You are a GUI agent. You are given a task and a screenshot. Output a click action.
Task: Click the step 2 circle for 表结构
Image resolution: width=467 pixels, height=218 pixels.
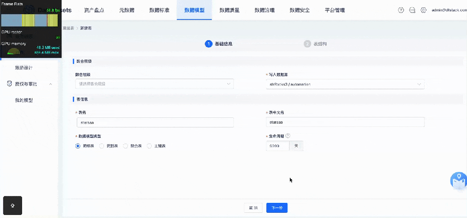[307, 44]
